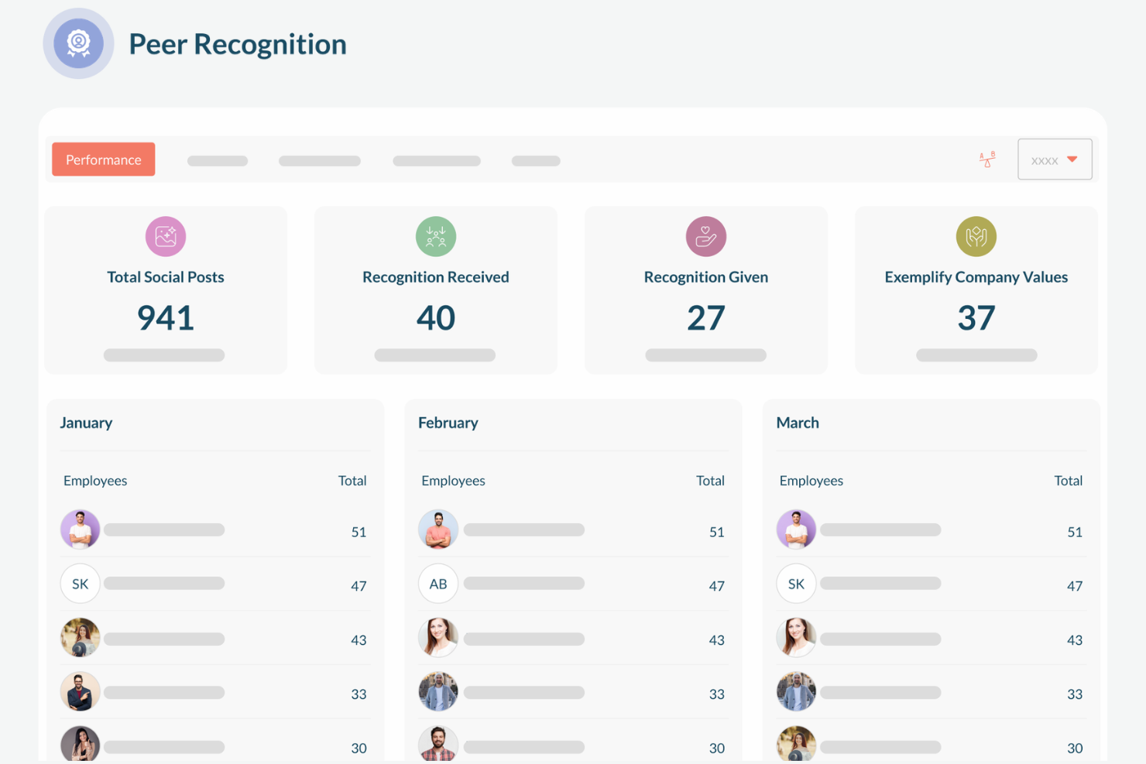Click the Recognition Given heart-in-hand icon
This screenshot has height=764, width=1146.
705,236
